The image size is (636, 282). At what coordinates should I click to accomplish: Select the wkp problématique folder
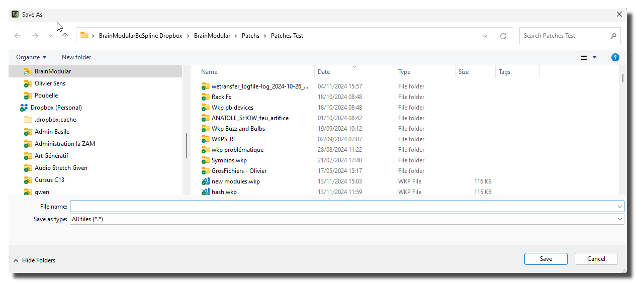[x=237, y=150]
